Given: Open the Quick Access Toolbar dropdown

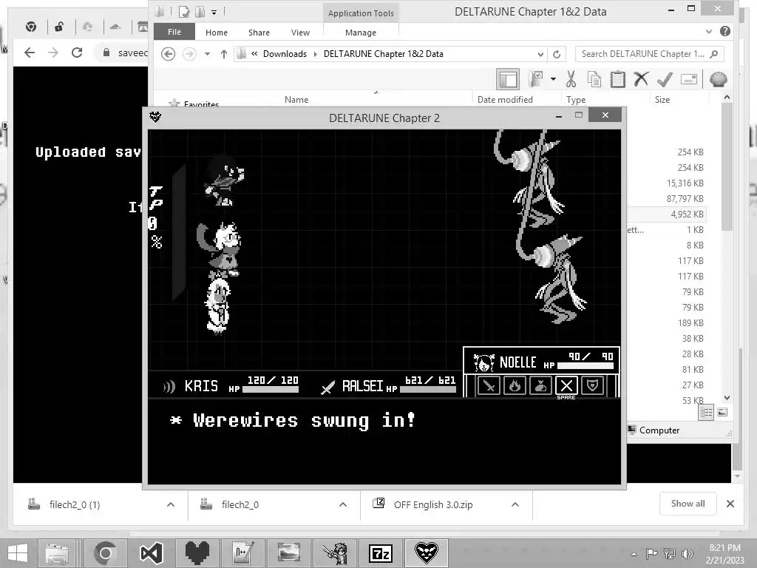Looking at the screenshot, I should click(x=214, y=12).
